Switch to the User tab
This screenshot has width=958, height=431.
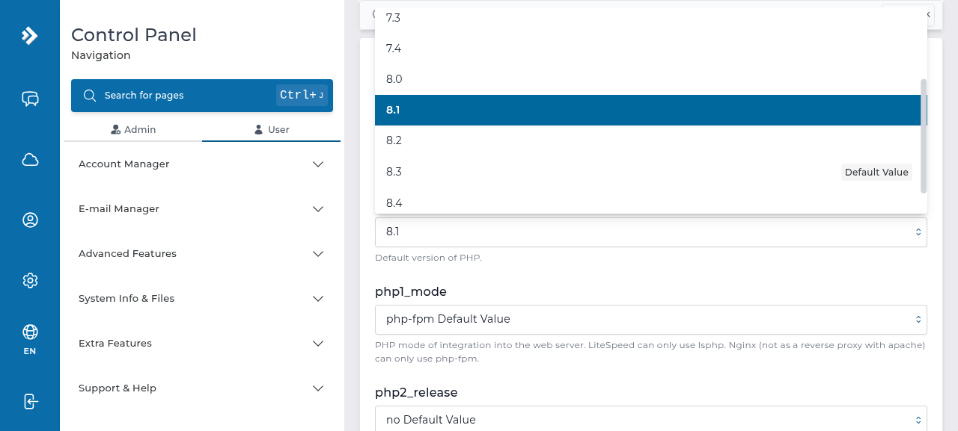point(272,130)
